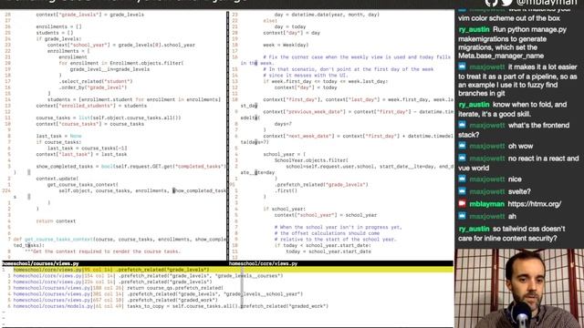Click 'students = [enrollment.student for enrollment' line
The height and width of the screenshot is (328, 584).
pyautogui.click(x=134, y=99)
